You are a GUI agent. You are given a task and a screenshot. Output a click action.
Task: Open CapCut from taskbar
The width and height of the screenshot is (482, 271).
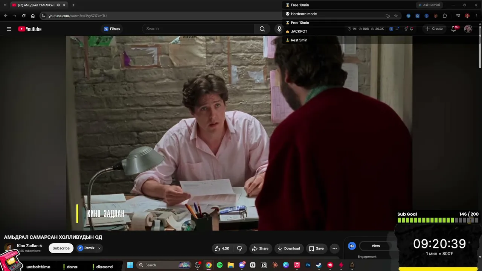pyautogui.click(x=253, y=265)
